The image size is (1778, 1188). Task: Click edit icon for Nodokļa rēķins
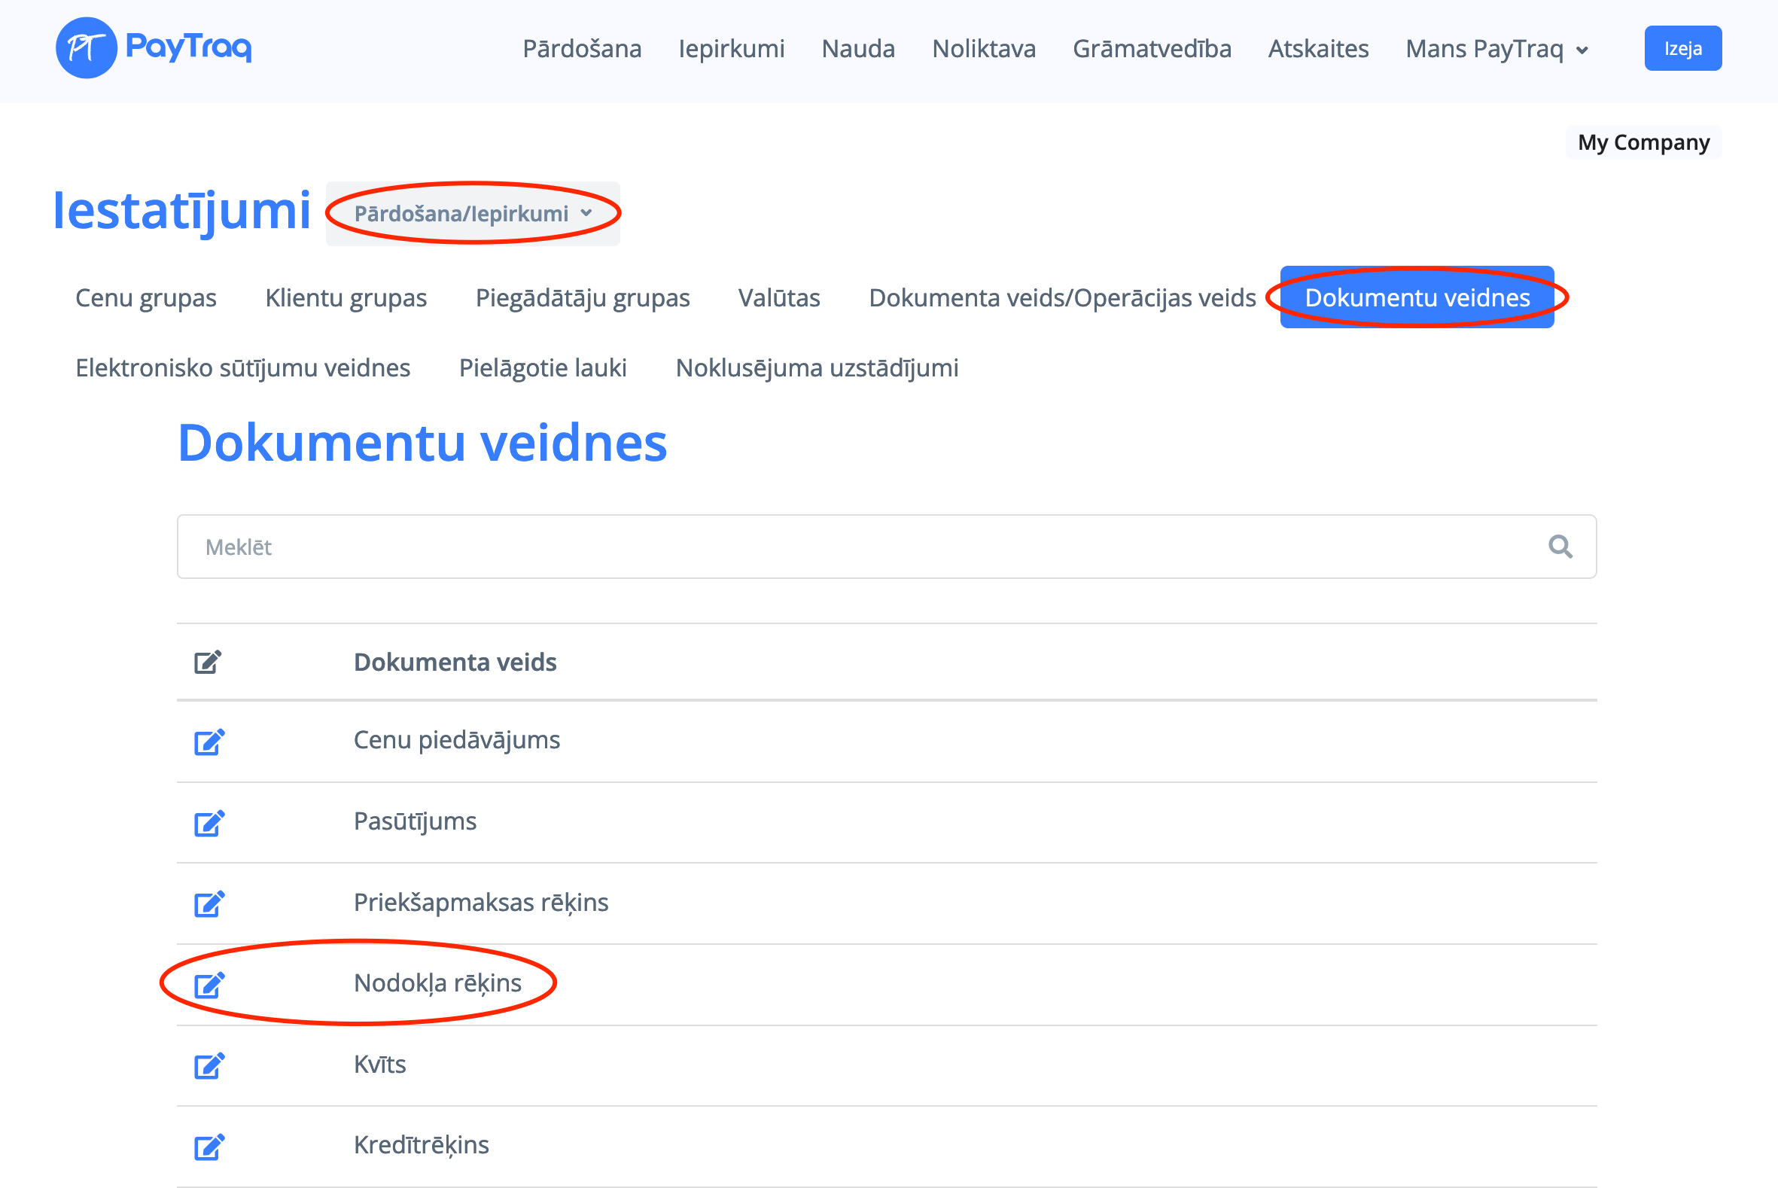click(x=209, y=985)
